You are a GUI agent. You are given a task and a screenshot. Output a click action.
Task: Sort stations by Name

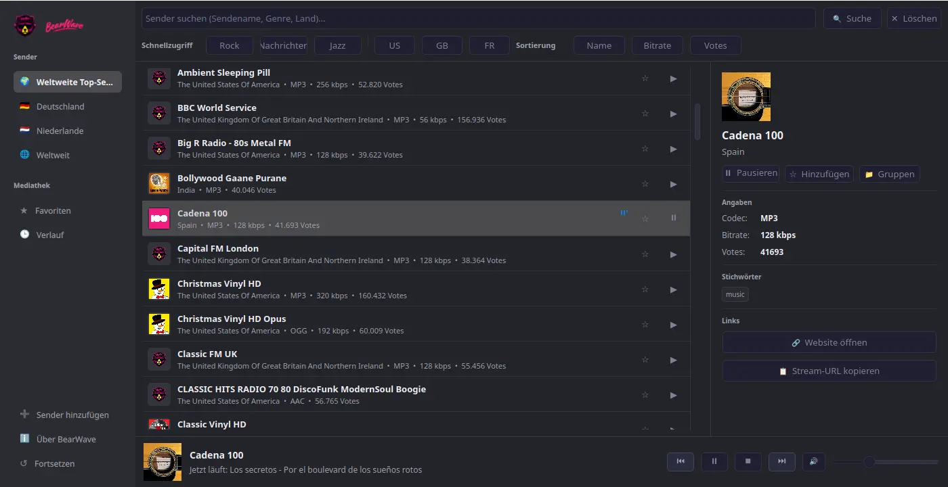click(599, 45)
